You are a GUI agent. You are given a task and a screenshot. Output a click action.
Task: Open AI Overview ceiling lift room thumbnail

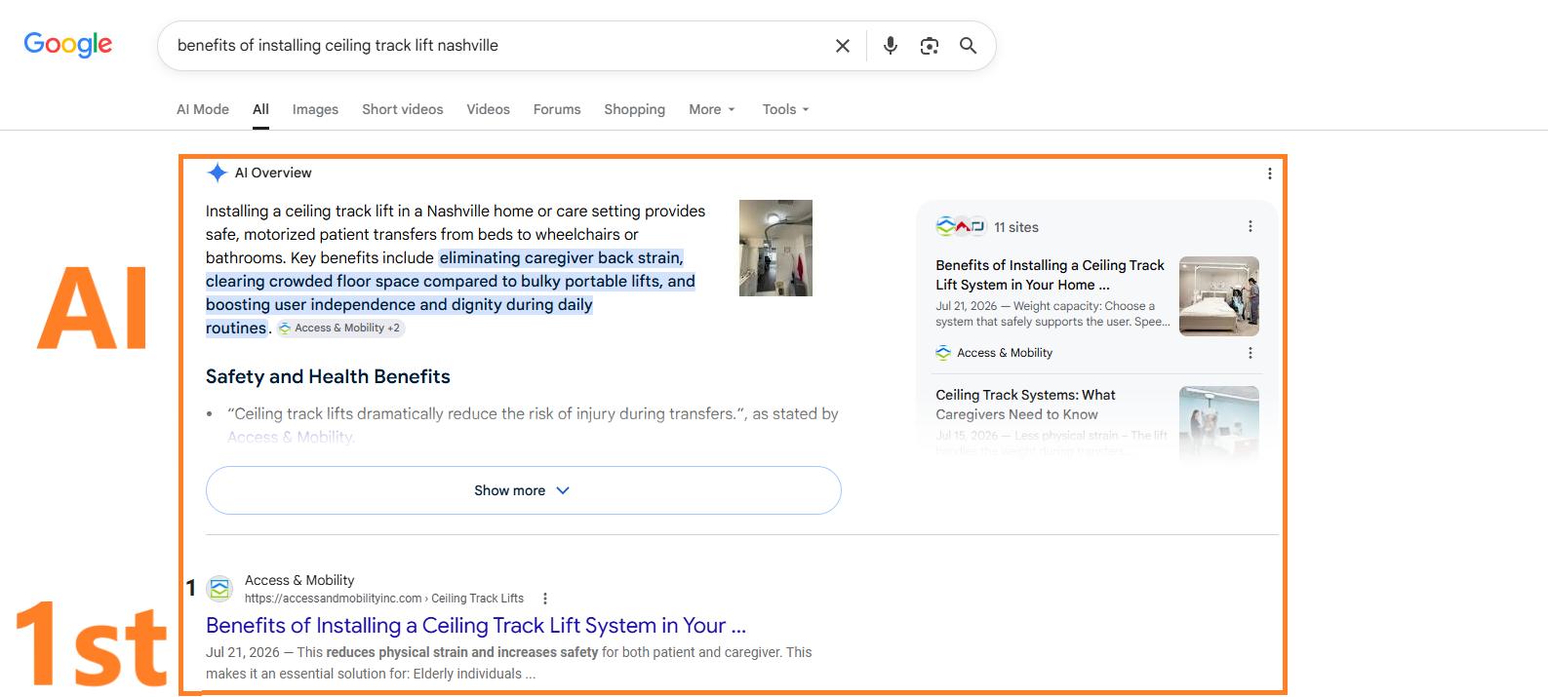point(775,248)
